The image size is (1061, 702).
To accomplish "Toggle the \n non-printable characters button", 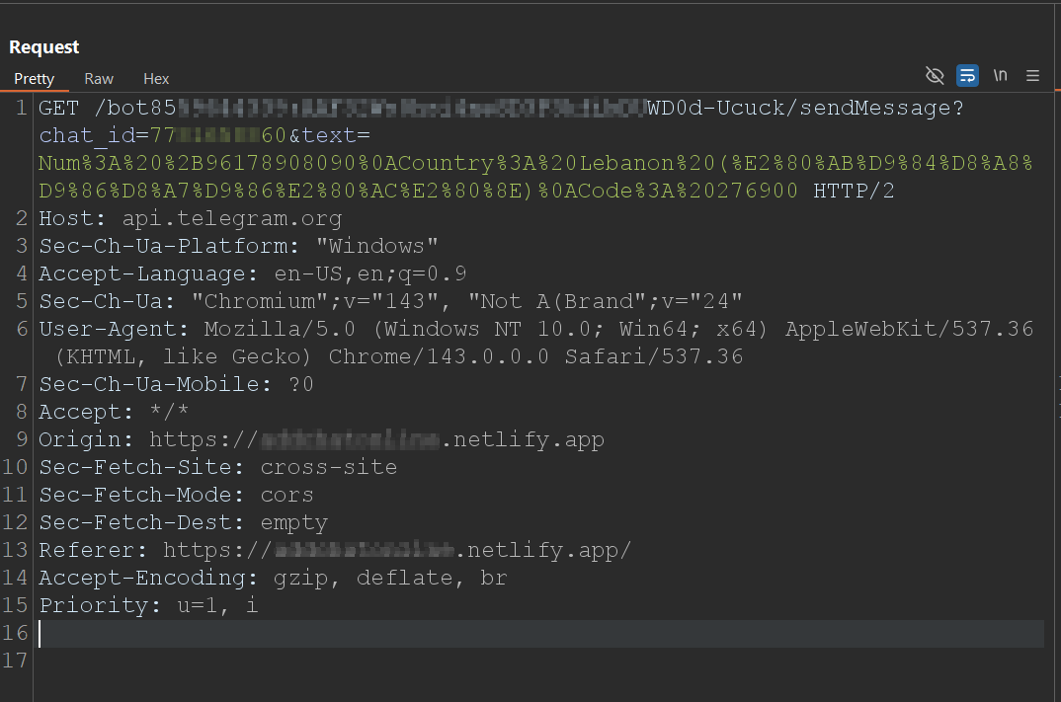I will tap(1000, 76).
